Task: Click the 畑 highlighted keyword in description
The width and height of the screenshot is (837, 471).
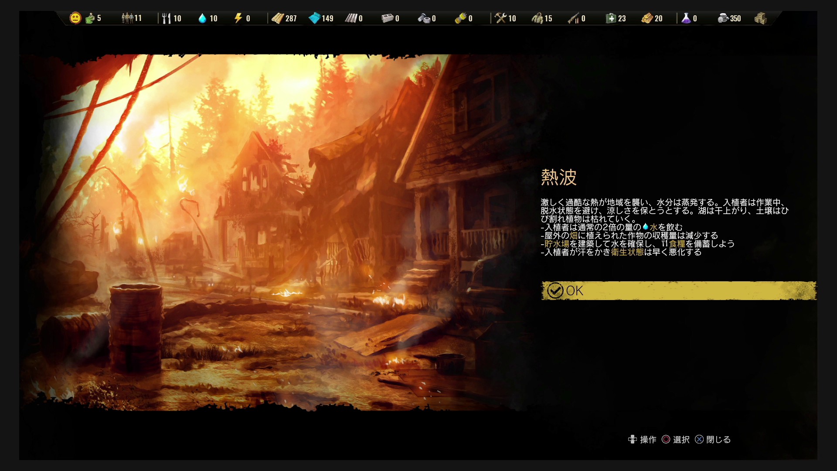Action: point(574,235)
